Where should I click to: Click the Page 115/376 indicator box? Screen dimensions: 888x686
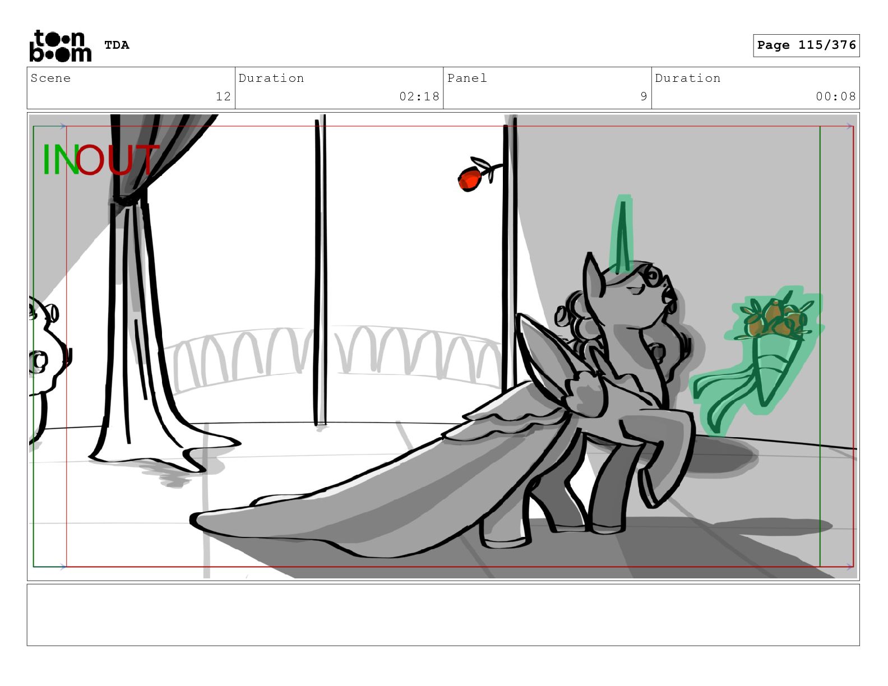806,45
